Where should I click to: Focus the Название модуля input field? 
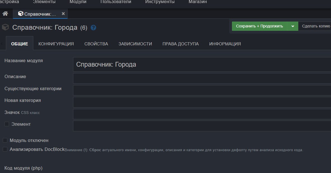(x=202, y=64)
